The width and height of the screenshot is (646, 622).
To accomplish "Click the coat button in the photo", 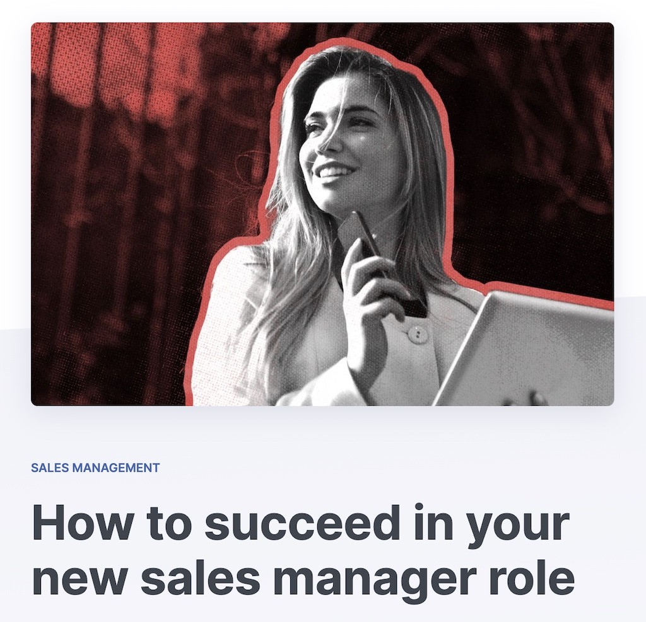I will pyautogui.click(x=418, y=333).
